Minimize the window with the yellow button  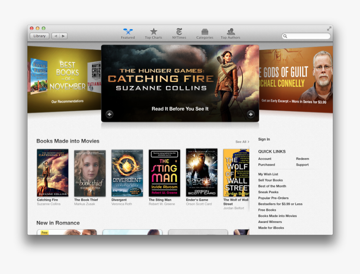coord(37,28)
